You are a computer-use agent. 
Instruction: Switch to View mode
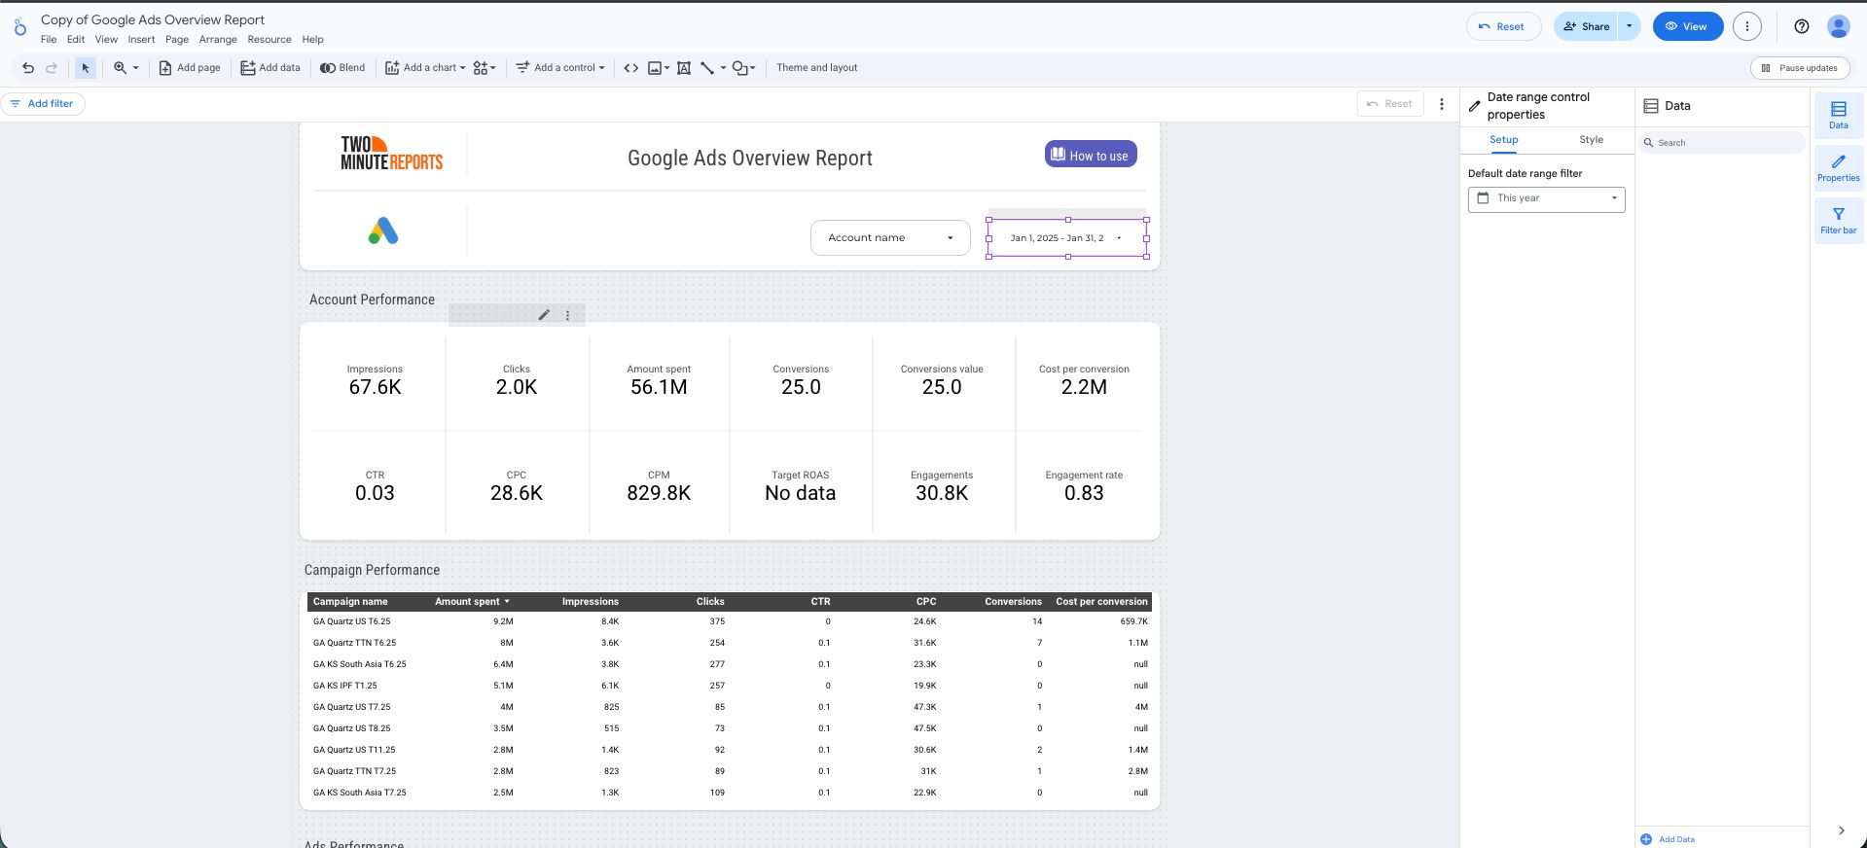point(1687,26)
